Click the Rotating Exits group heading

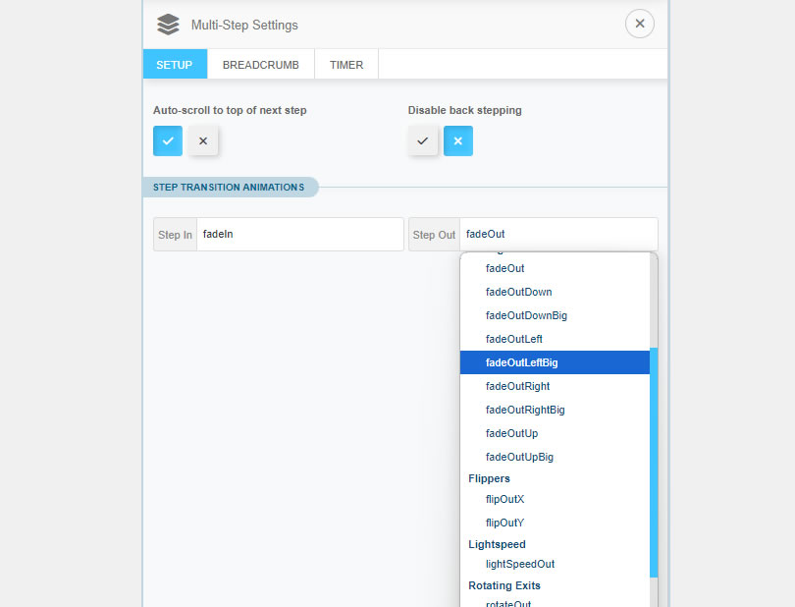tap(504, 585)
